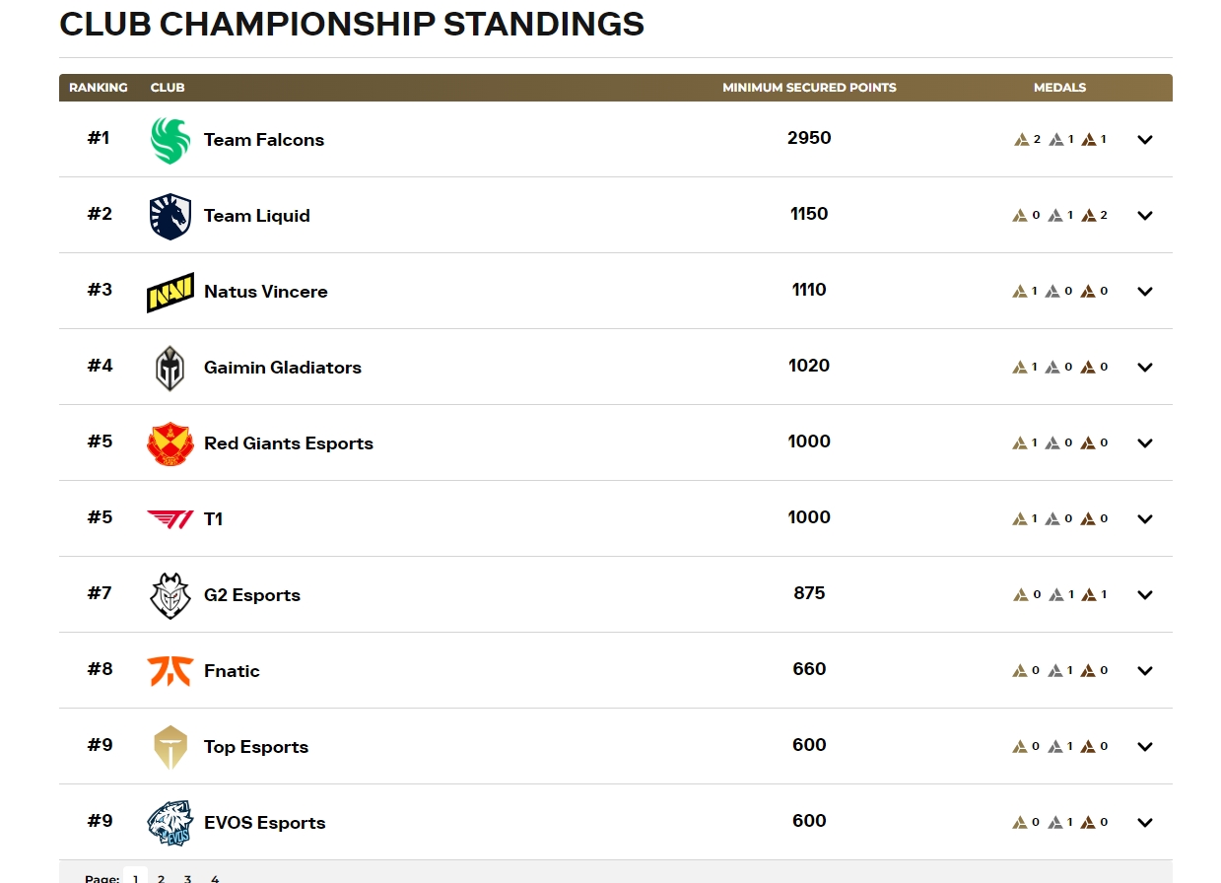Expand the Team Falcons row details
This screenshot has width=1221, height=883.
click(x=1144, y=140)
